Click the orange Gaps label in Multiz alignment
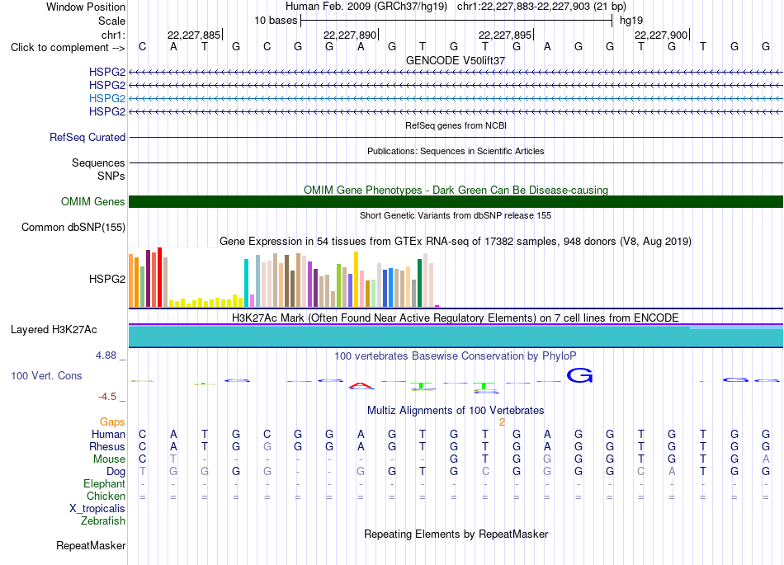Screen dimensions: 784x565 click(112, 422)
